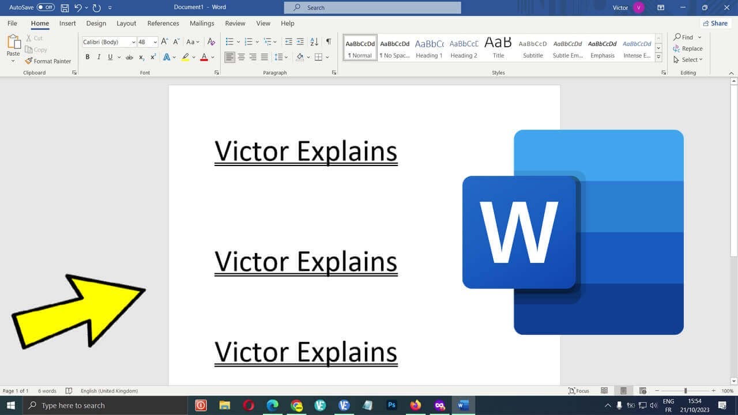Image resolution: width=738 pixels, height=415 pixels.
Task: Click the Undo arrow in title bar
Action: click(x=78, y=7)
